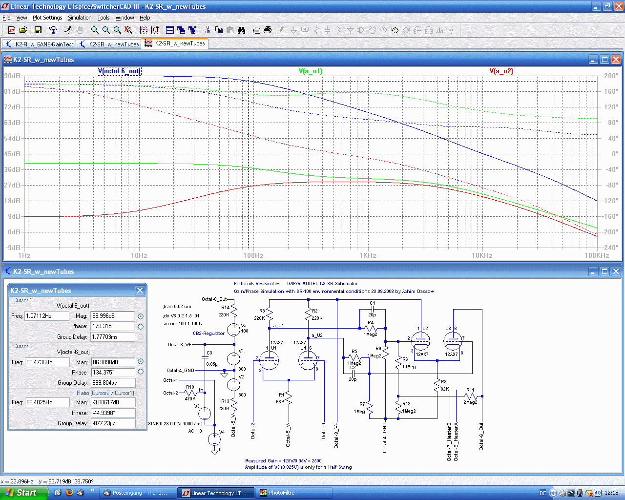Select Cursor 1 Phase radio button
Image resolution: width=625 pixels, height=500 pixels.
[141, 327]
